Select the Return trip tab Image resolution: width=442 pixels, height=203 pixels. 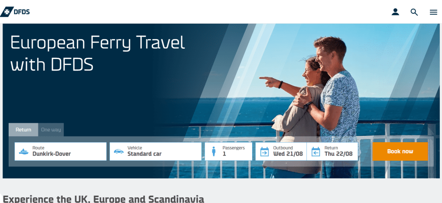coord(23,130)
